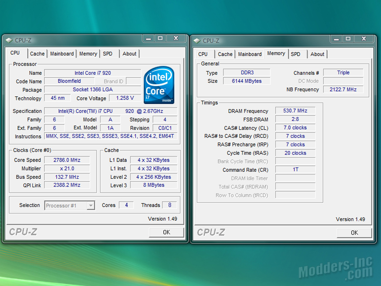
Task: Click the Instructions list 'MMX, SSE, SSE2...'
Action: [110, 136]
